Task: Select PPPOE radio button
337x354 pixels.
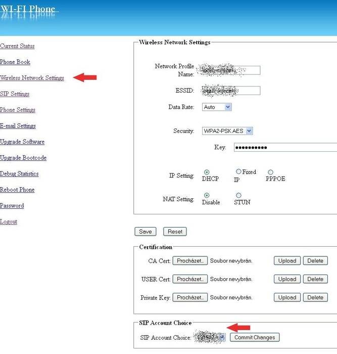Action: [270, 172]
